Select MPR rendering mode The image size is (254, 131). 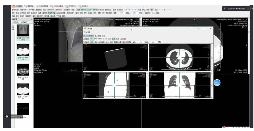[100, 39]
